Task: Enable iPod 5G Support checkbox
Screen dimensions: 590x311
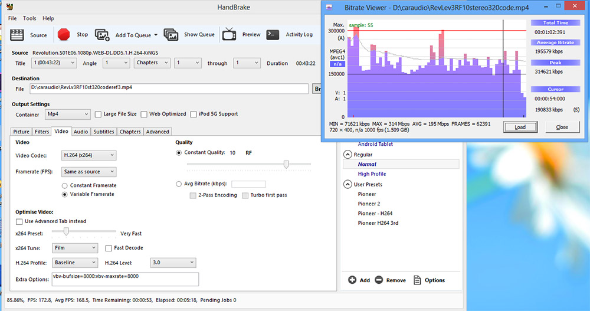Action: point(194,114)
